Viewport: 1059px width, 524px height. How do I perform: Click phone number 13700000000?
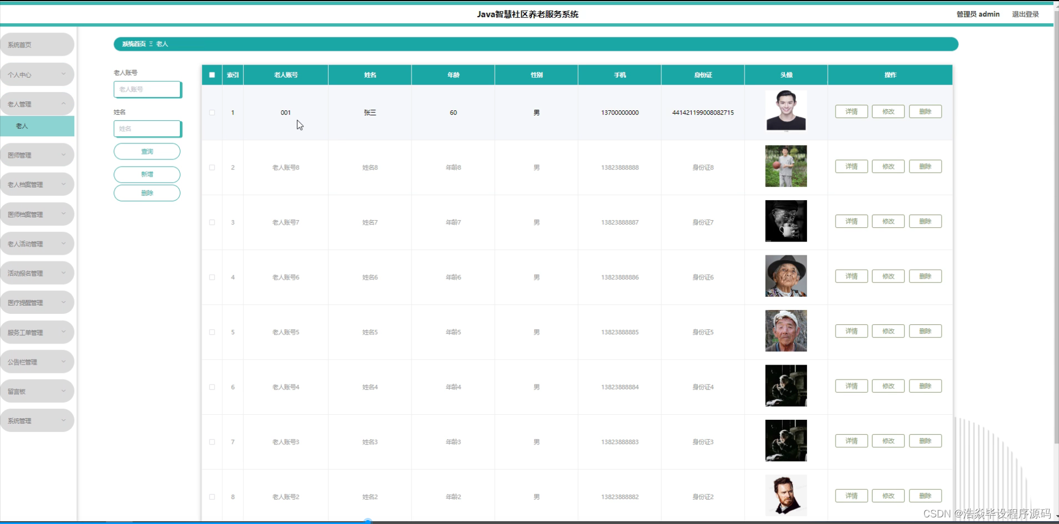[620, 113]
